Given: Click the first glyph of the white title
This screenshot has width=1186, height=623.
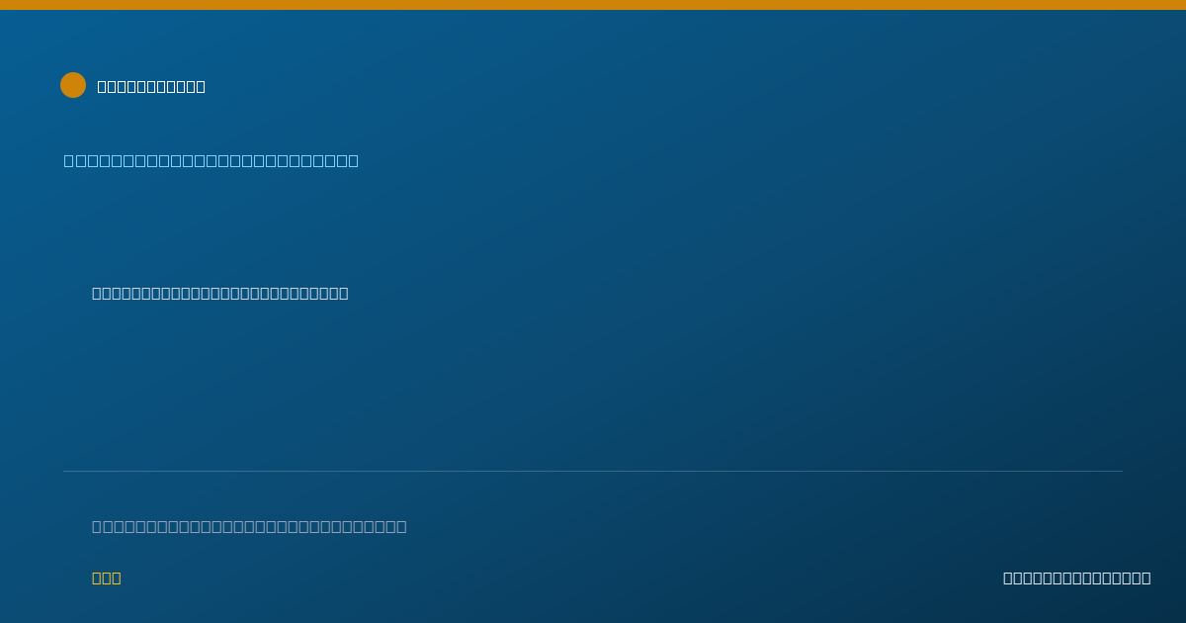Looking at the screenshot, I should point(102,86).
